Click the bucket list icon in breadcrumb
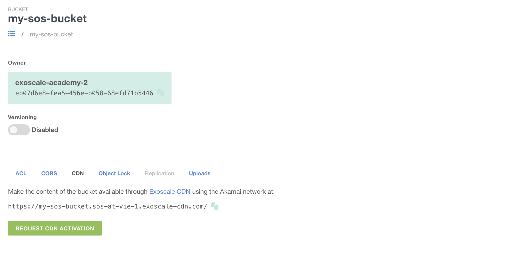The image size is (512, 256). [x=12, y=34]
